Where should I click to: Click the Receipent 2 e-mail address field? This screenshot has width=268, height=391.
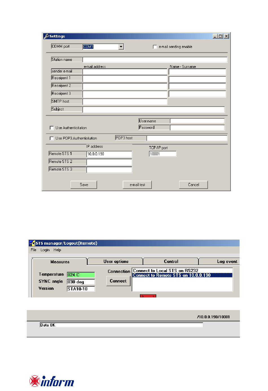click(125, 86)
